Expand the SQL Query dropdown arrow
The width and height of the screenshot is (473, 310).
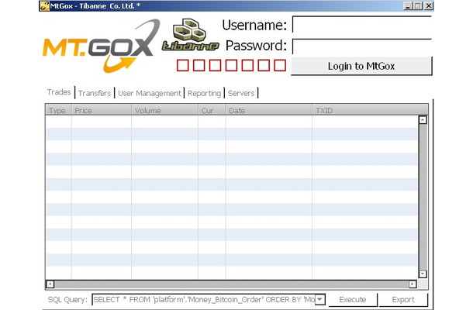pyautogui.click(x=320, y=299)
